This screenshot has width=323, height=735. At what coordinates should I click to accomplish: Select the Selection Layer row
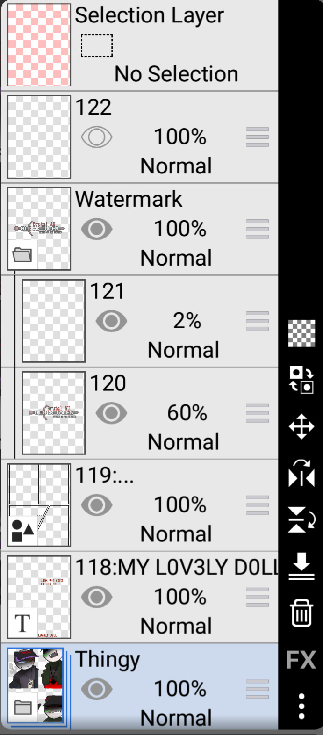(140, 45)
